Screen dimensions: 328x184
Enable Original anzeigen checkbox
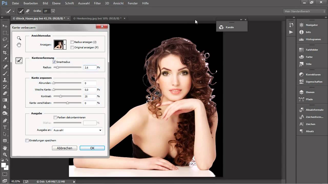tap(72, 47)
